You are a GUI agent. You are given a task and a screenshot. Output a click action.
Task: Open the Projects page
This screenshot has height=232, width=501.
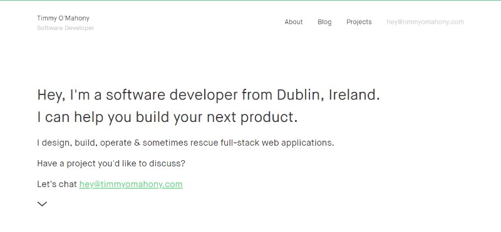[359, 22]
